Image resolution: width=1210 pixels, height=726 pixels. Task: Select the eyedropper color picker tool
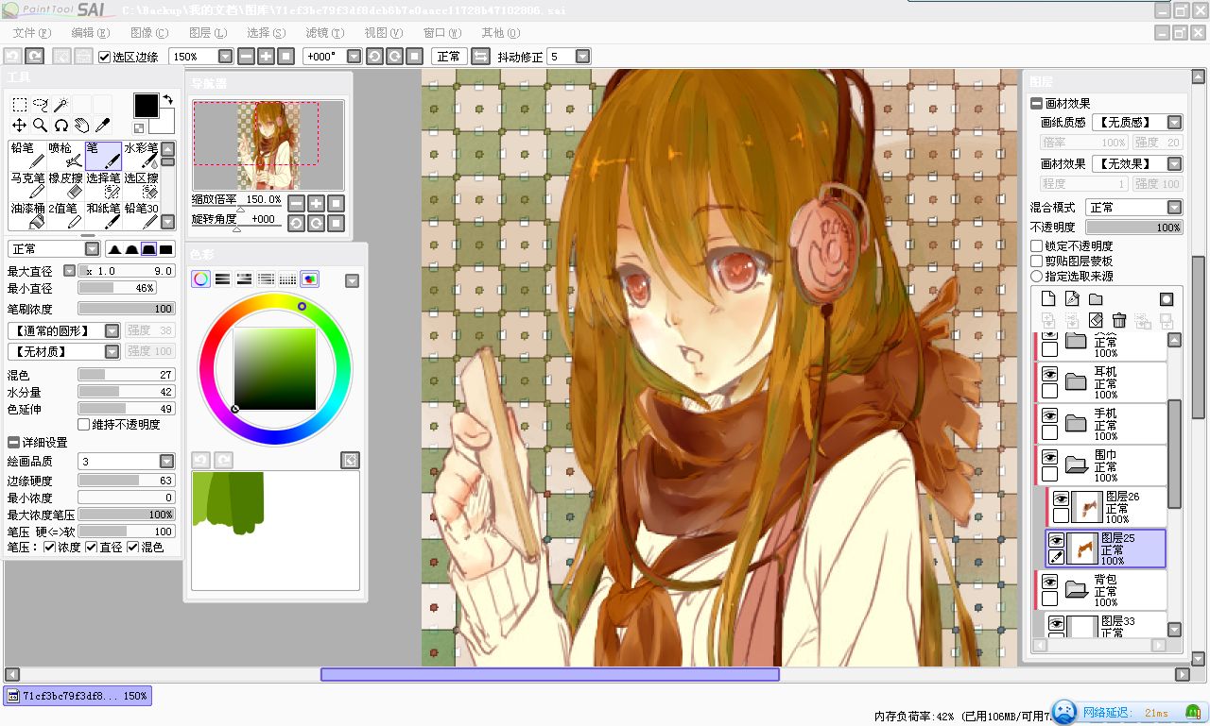103,125
